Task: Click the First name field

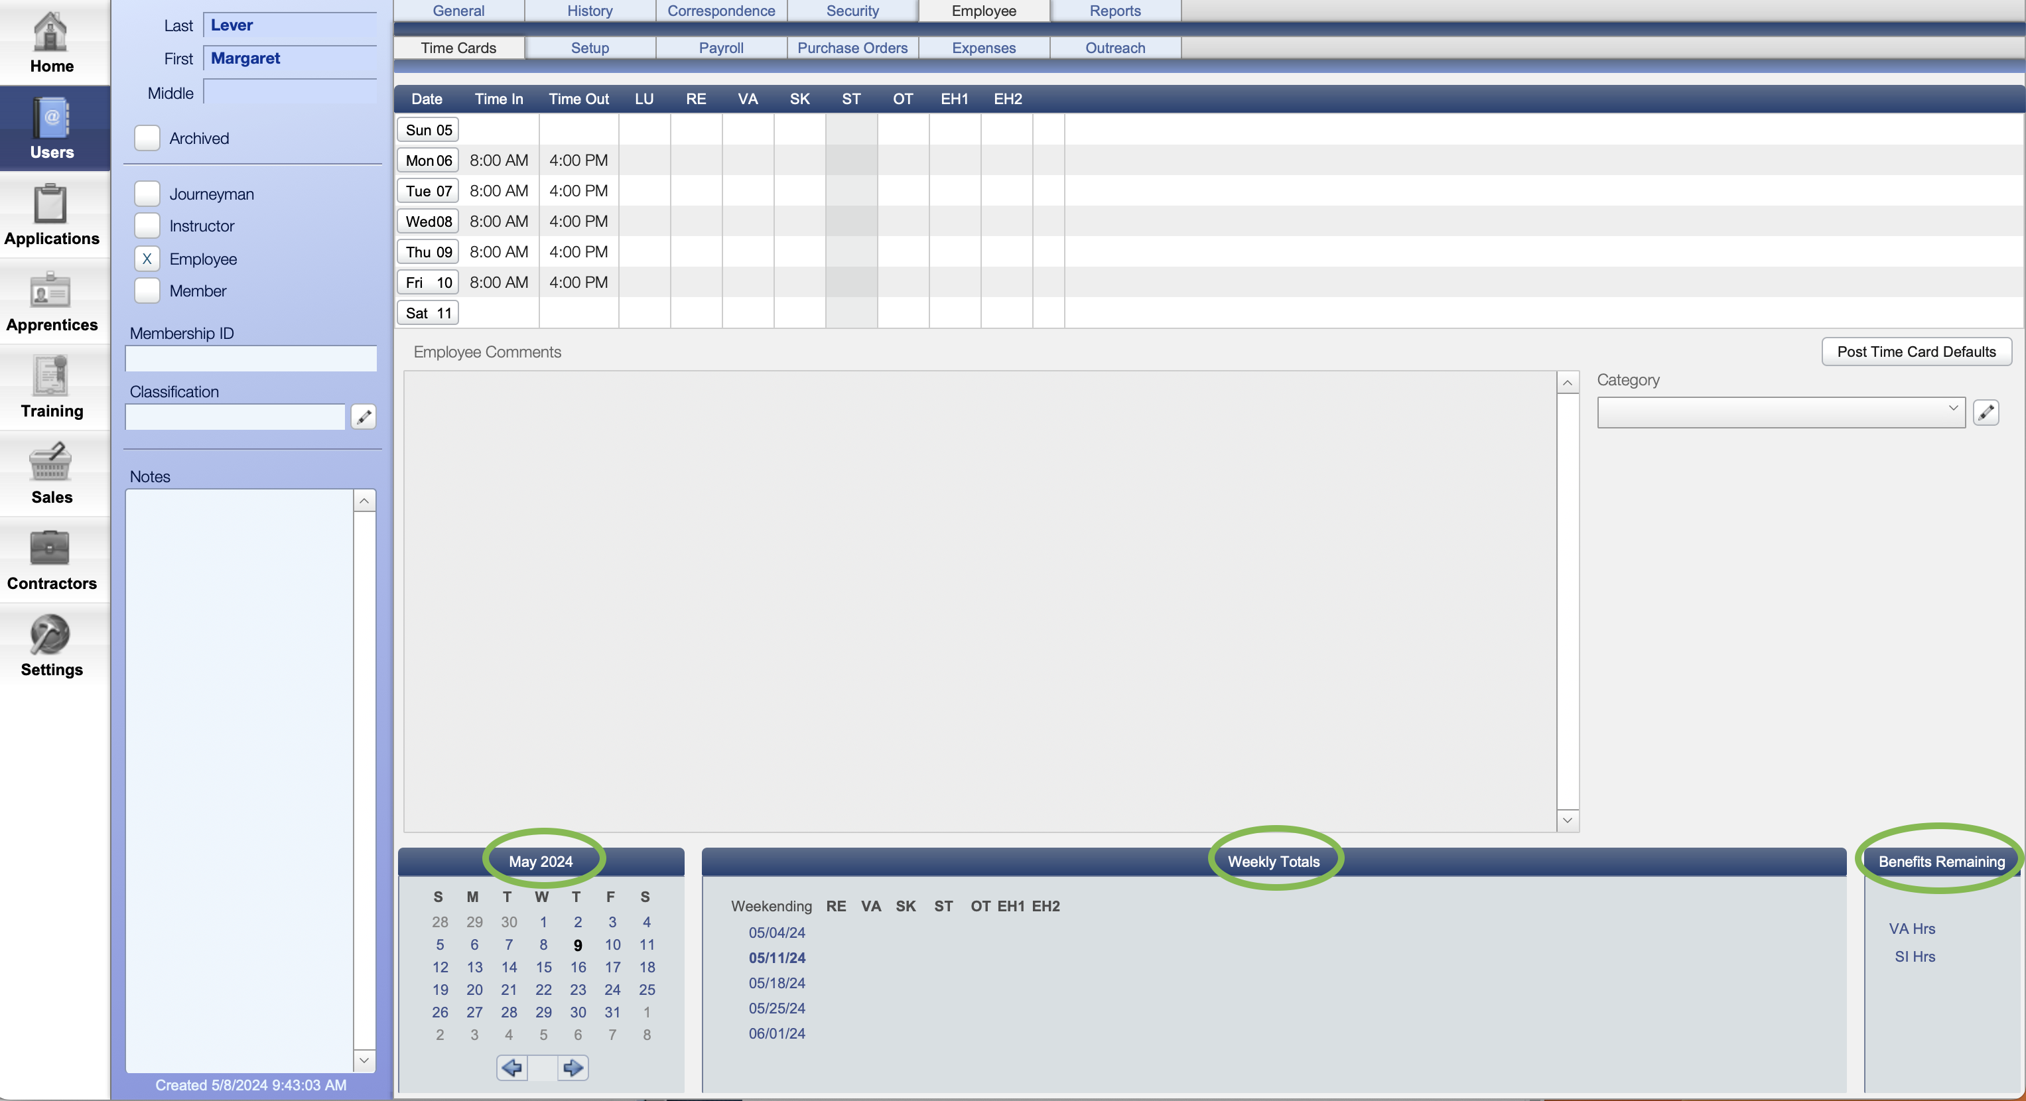Action: (290, 58)
